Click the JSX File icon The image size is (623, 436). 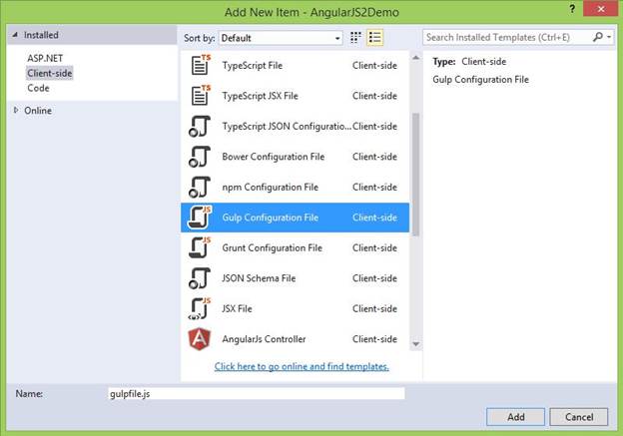(x=200, y=308)
